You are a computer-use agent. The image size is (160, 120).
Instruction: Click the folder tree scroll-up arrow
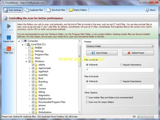pos(80,41)
